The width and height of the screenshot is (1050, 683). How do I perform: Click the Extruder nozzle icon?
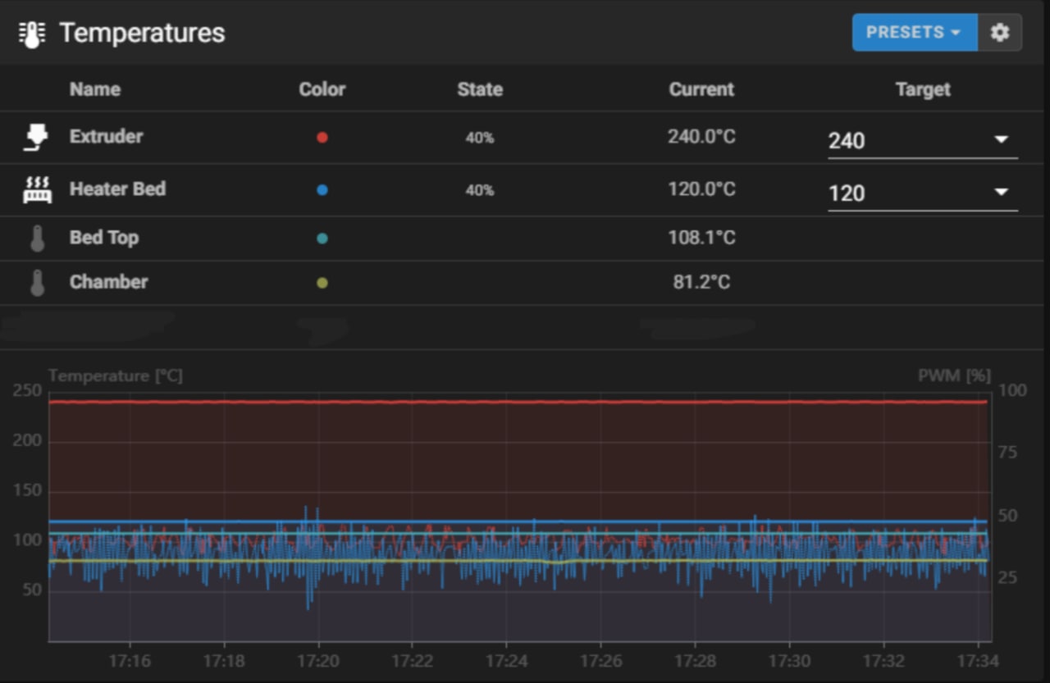point(37,137)
